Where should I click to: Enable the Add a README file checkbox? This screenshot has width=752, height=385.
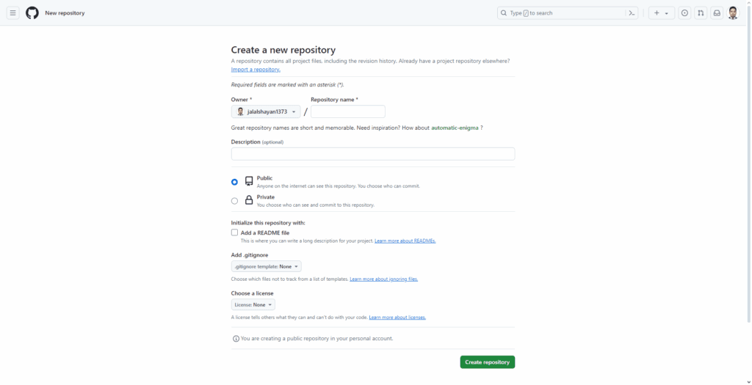point(235,232)
